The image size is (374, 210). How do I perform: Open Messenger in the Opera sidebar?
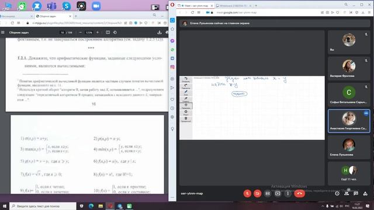pos(172,41)
